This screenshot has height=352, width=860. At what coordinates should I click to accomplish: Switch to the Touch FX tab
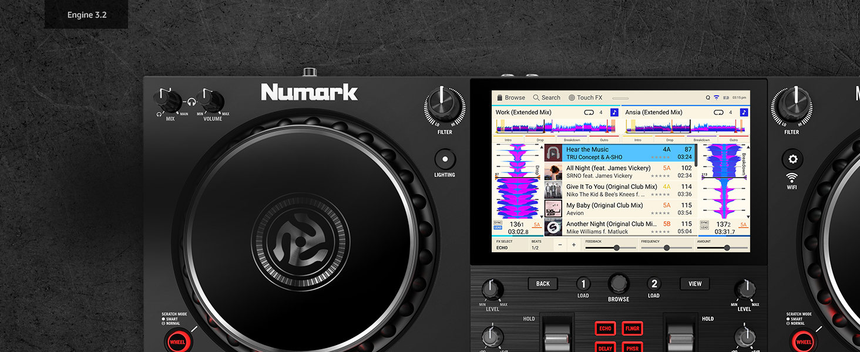(585, 97)
